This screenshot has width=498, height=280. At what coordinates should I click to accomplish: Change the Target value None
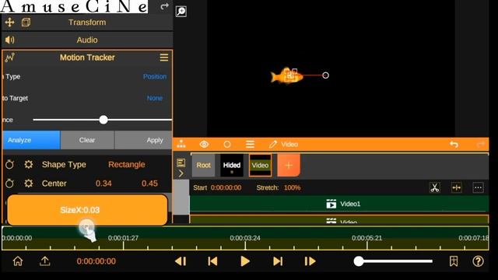coord(155,98)
